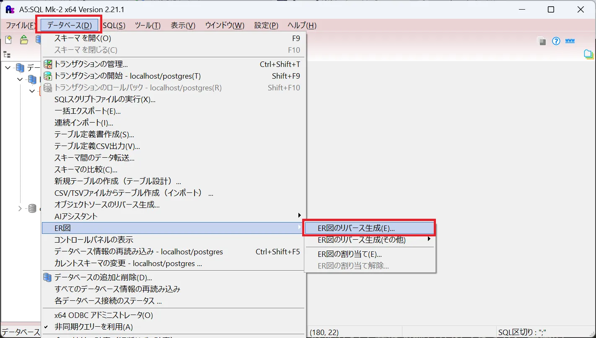Choose テーブル定義書作成(S)...
This screenshot has height=338, width=596.
pyautogui.click(x=174, y=135)
